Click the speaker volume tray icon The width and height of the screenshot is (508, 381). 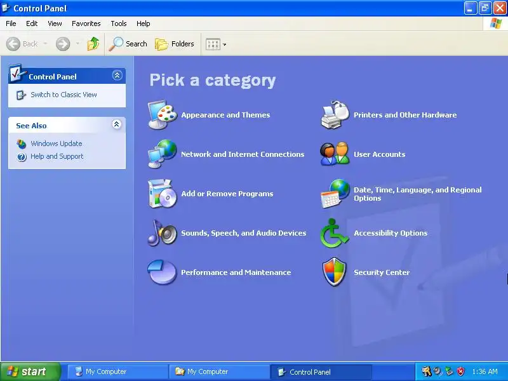click(438, 371)
